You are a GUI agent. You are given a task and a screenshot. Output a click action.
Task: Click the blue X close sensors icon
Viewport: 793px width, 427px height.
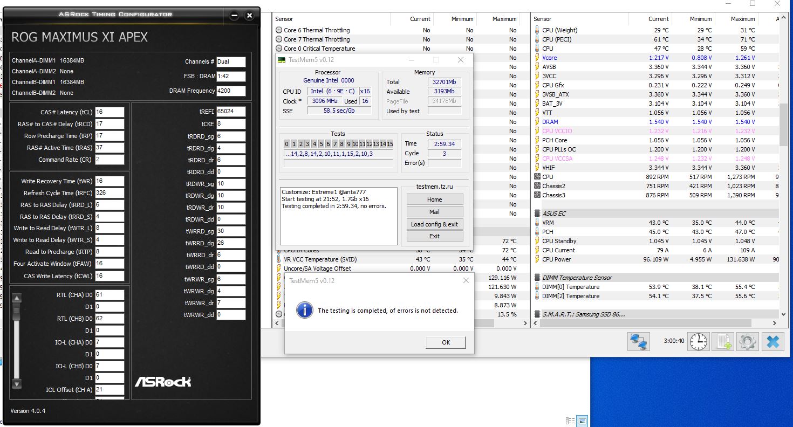(x=773, y=342)
